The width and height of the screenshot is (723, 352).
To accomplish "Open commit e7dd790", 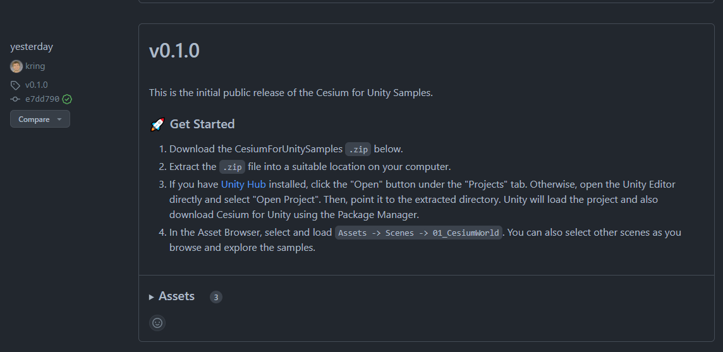I will (42, 99).
